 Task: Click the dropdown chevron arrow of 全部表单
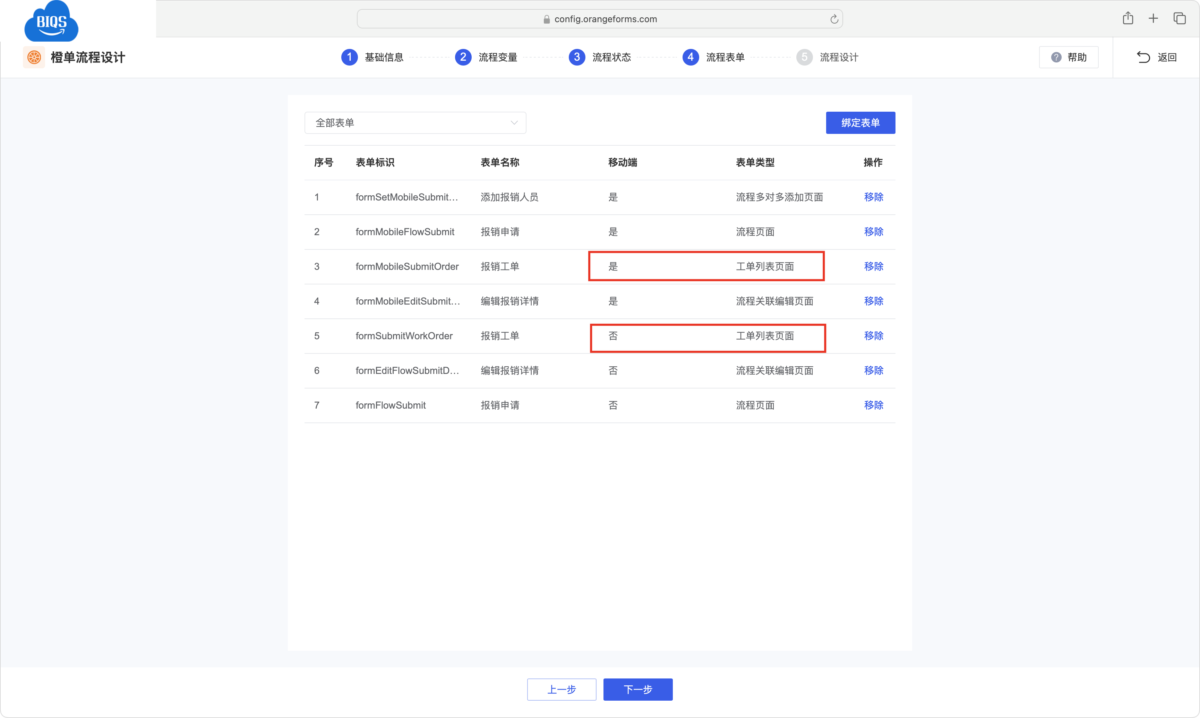[x=514, y=123]
